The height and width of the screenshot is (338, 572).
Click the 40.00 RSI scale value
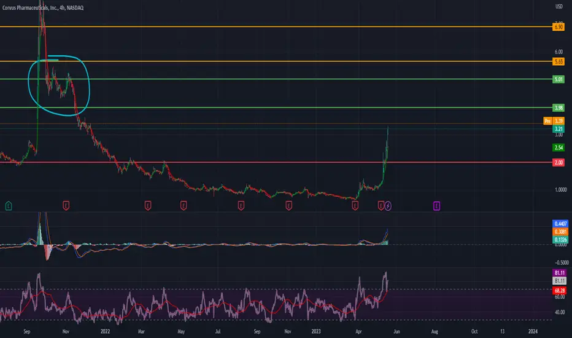(x=559, y=312)
